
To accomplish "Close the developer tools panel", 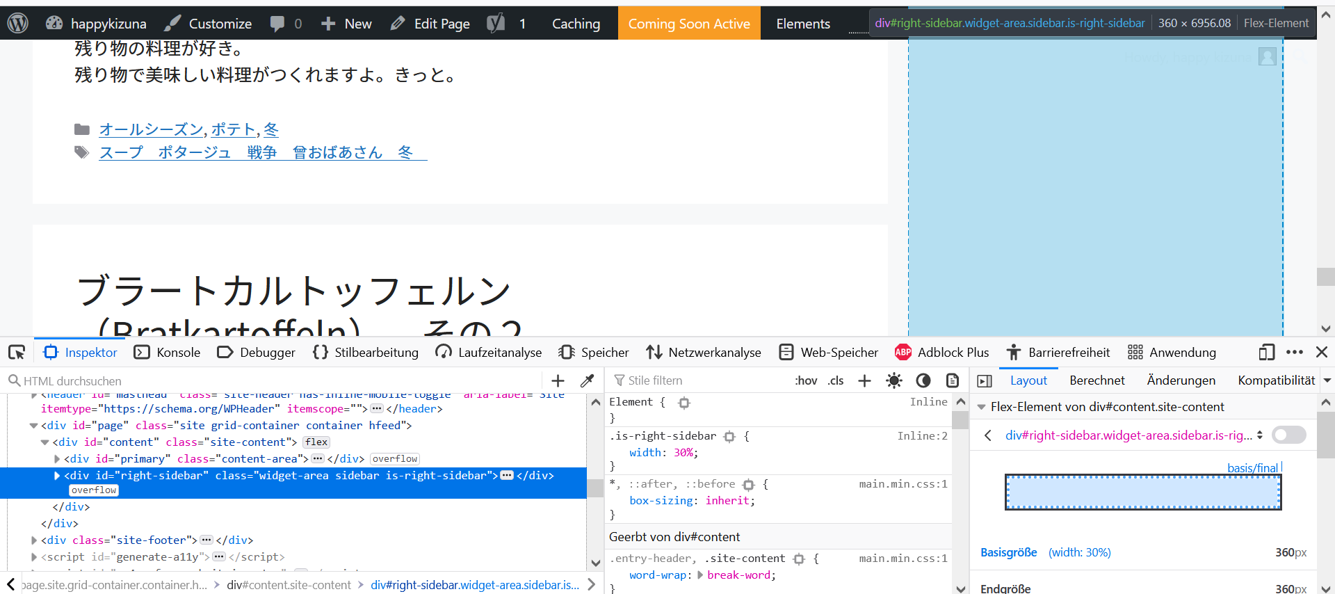I will click(1322, 352).
